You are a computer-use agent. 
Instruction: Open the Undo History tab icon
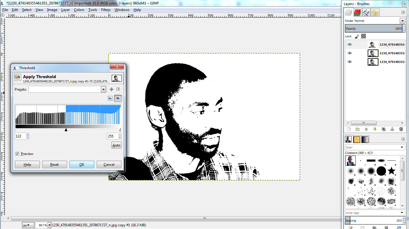[375, 13]
